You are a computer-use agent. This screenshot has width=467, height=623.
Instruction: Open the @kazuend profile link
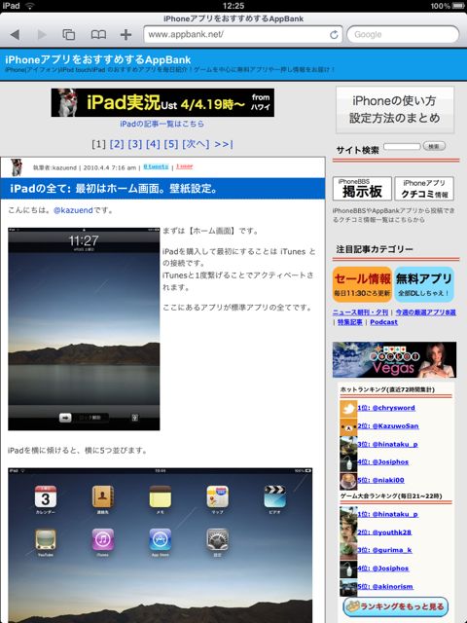coord(73,210)
